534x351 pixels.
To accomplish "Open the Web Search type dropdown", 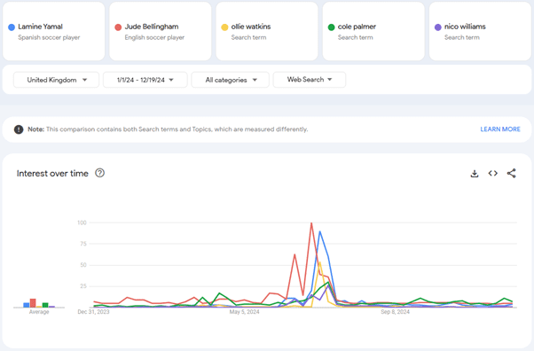I will [x=310, y=80].
